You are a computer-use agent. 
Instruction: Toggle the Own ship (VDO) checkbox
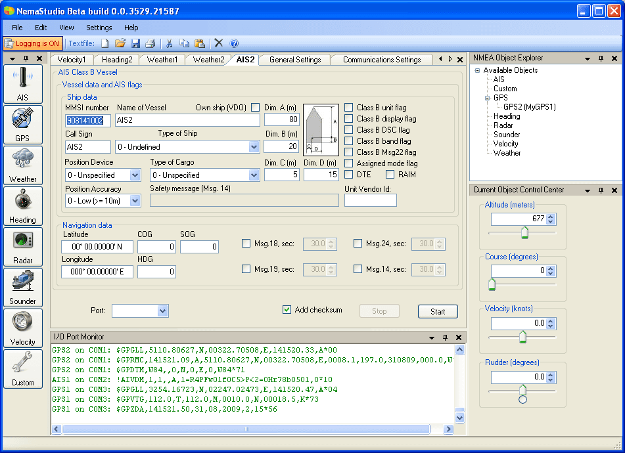[256, 108]
